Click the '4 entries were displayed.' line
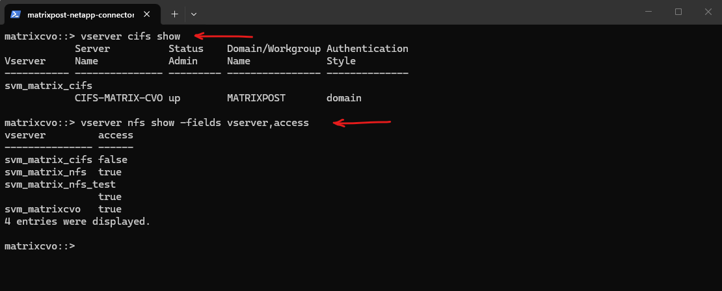The width and height of the screenshot is (722, 291). [x=77, y=221]
